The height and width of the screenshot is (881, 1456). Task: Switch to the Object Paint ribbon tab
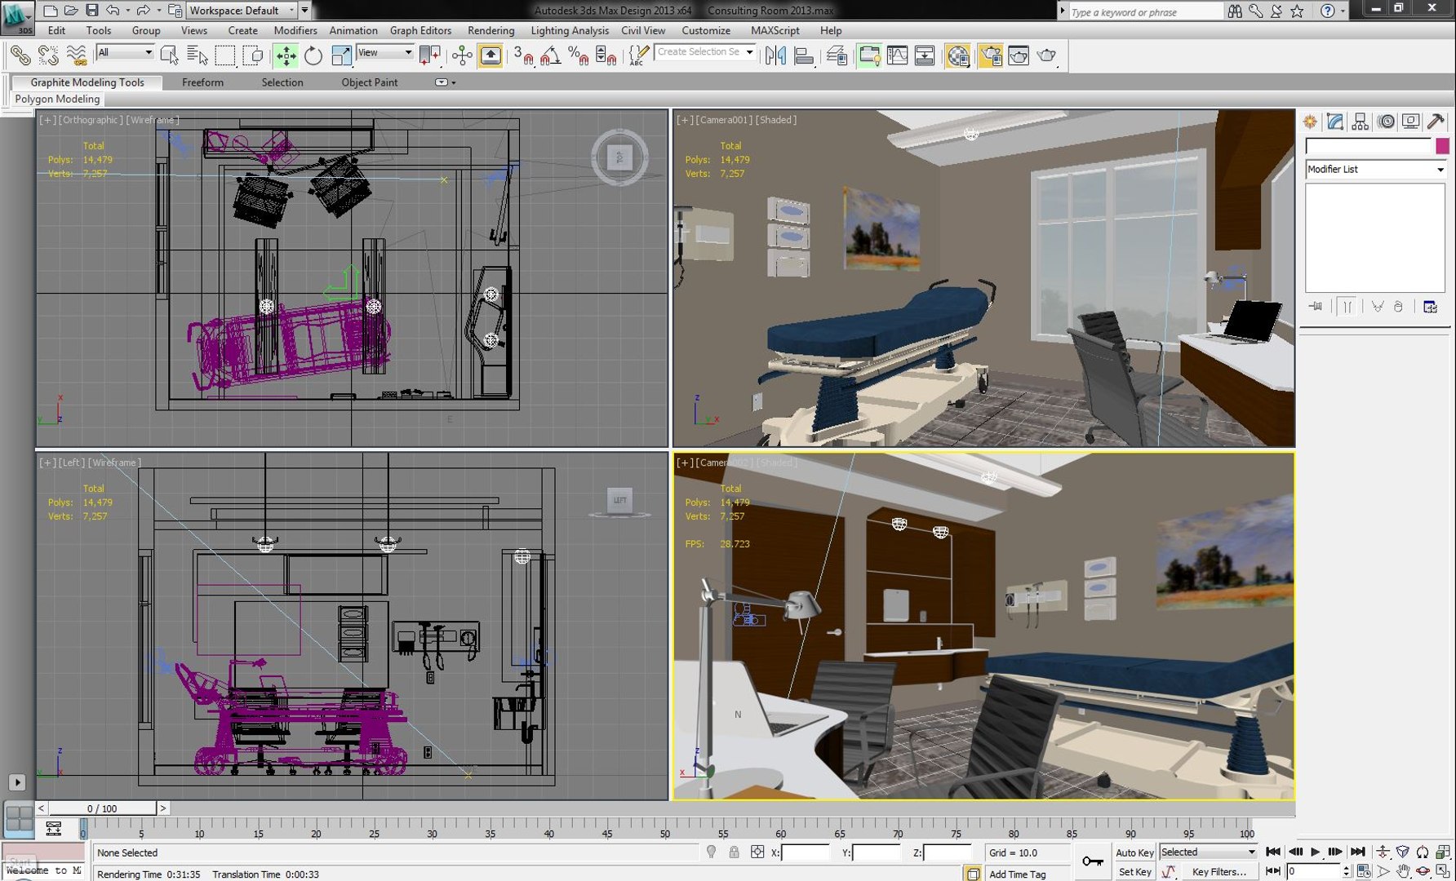370,82
